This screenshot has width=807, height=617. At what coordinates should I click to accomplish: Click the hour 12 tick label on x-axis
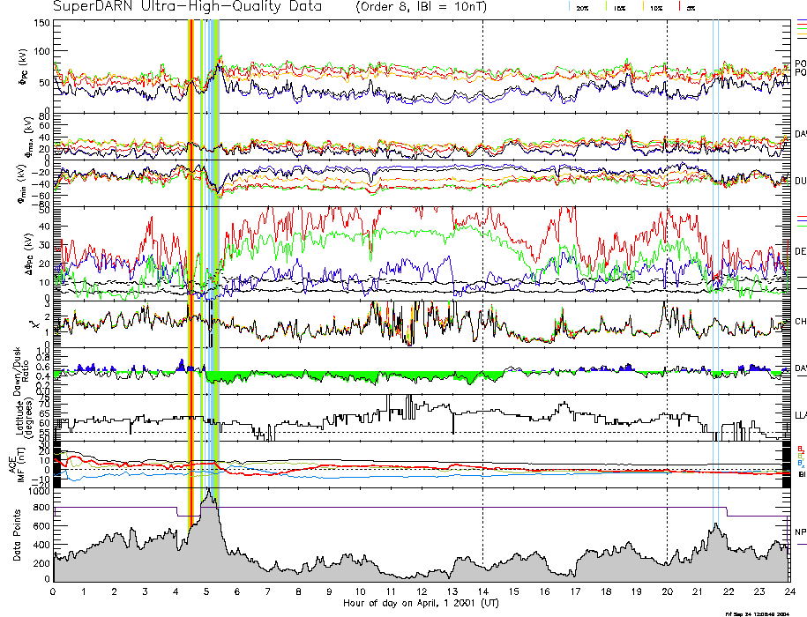pyautogui.click(x=422, y=592)
